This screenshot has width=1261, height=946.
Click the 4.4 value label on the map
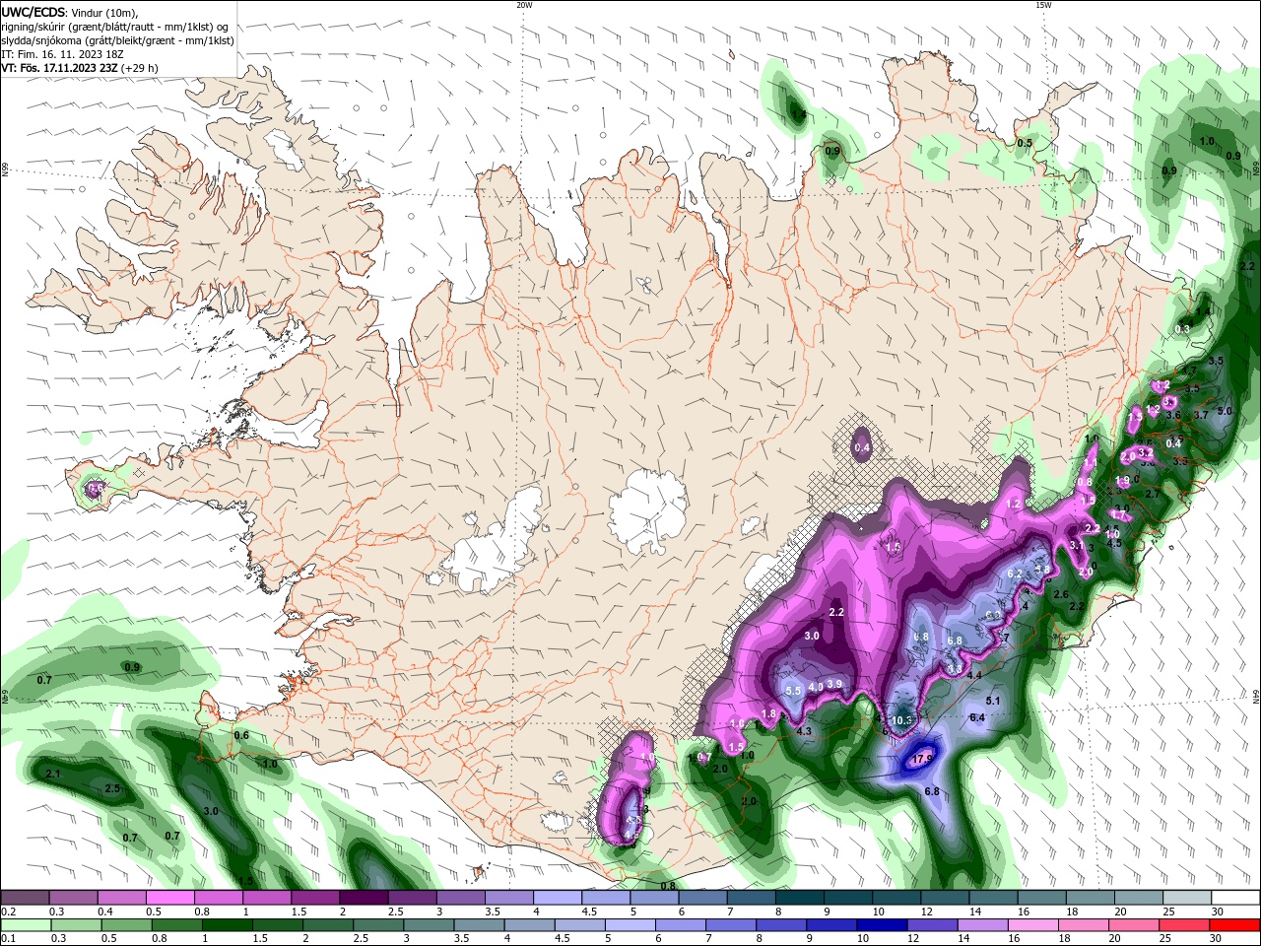pyautogui.click(x=974, y=675)
